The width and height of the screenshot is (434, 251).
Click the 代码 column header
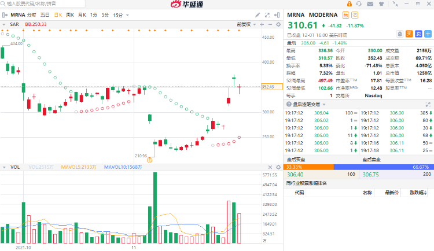pos(299,193)
